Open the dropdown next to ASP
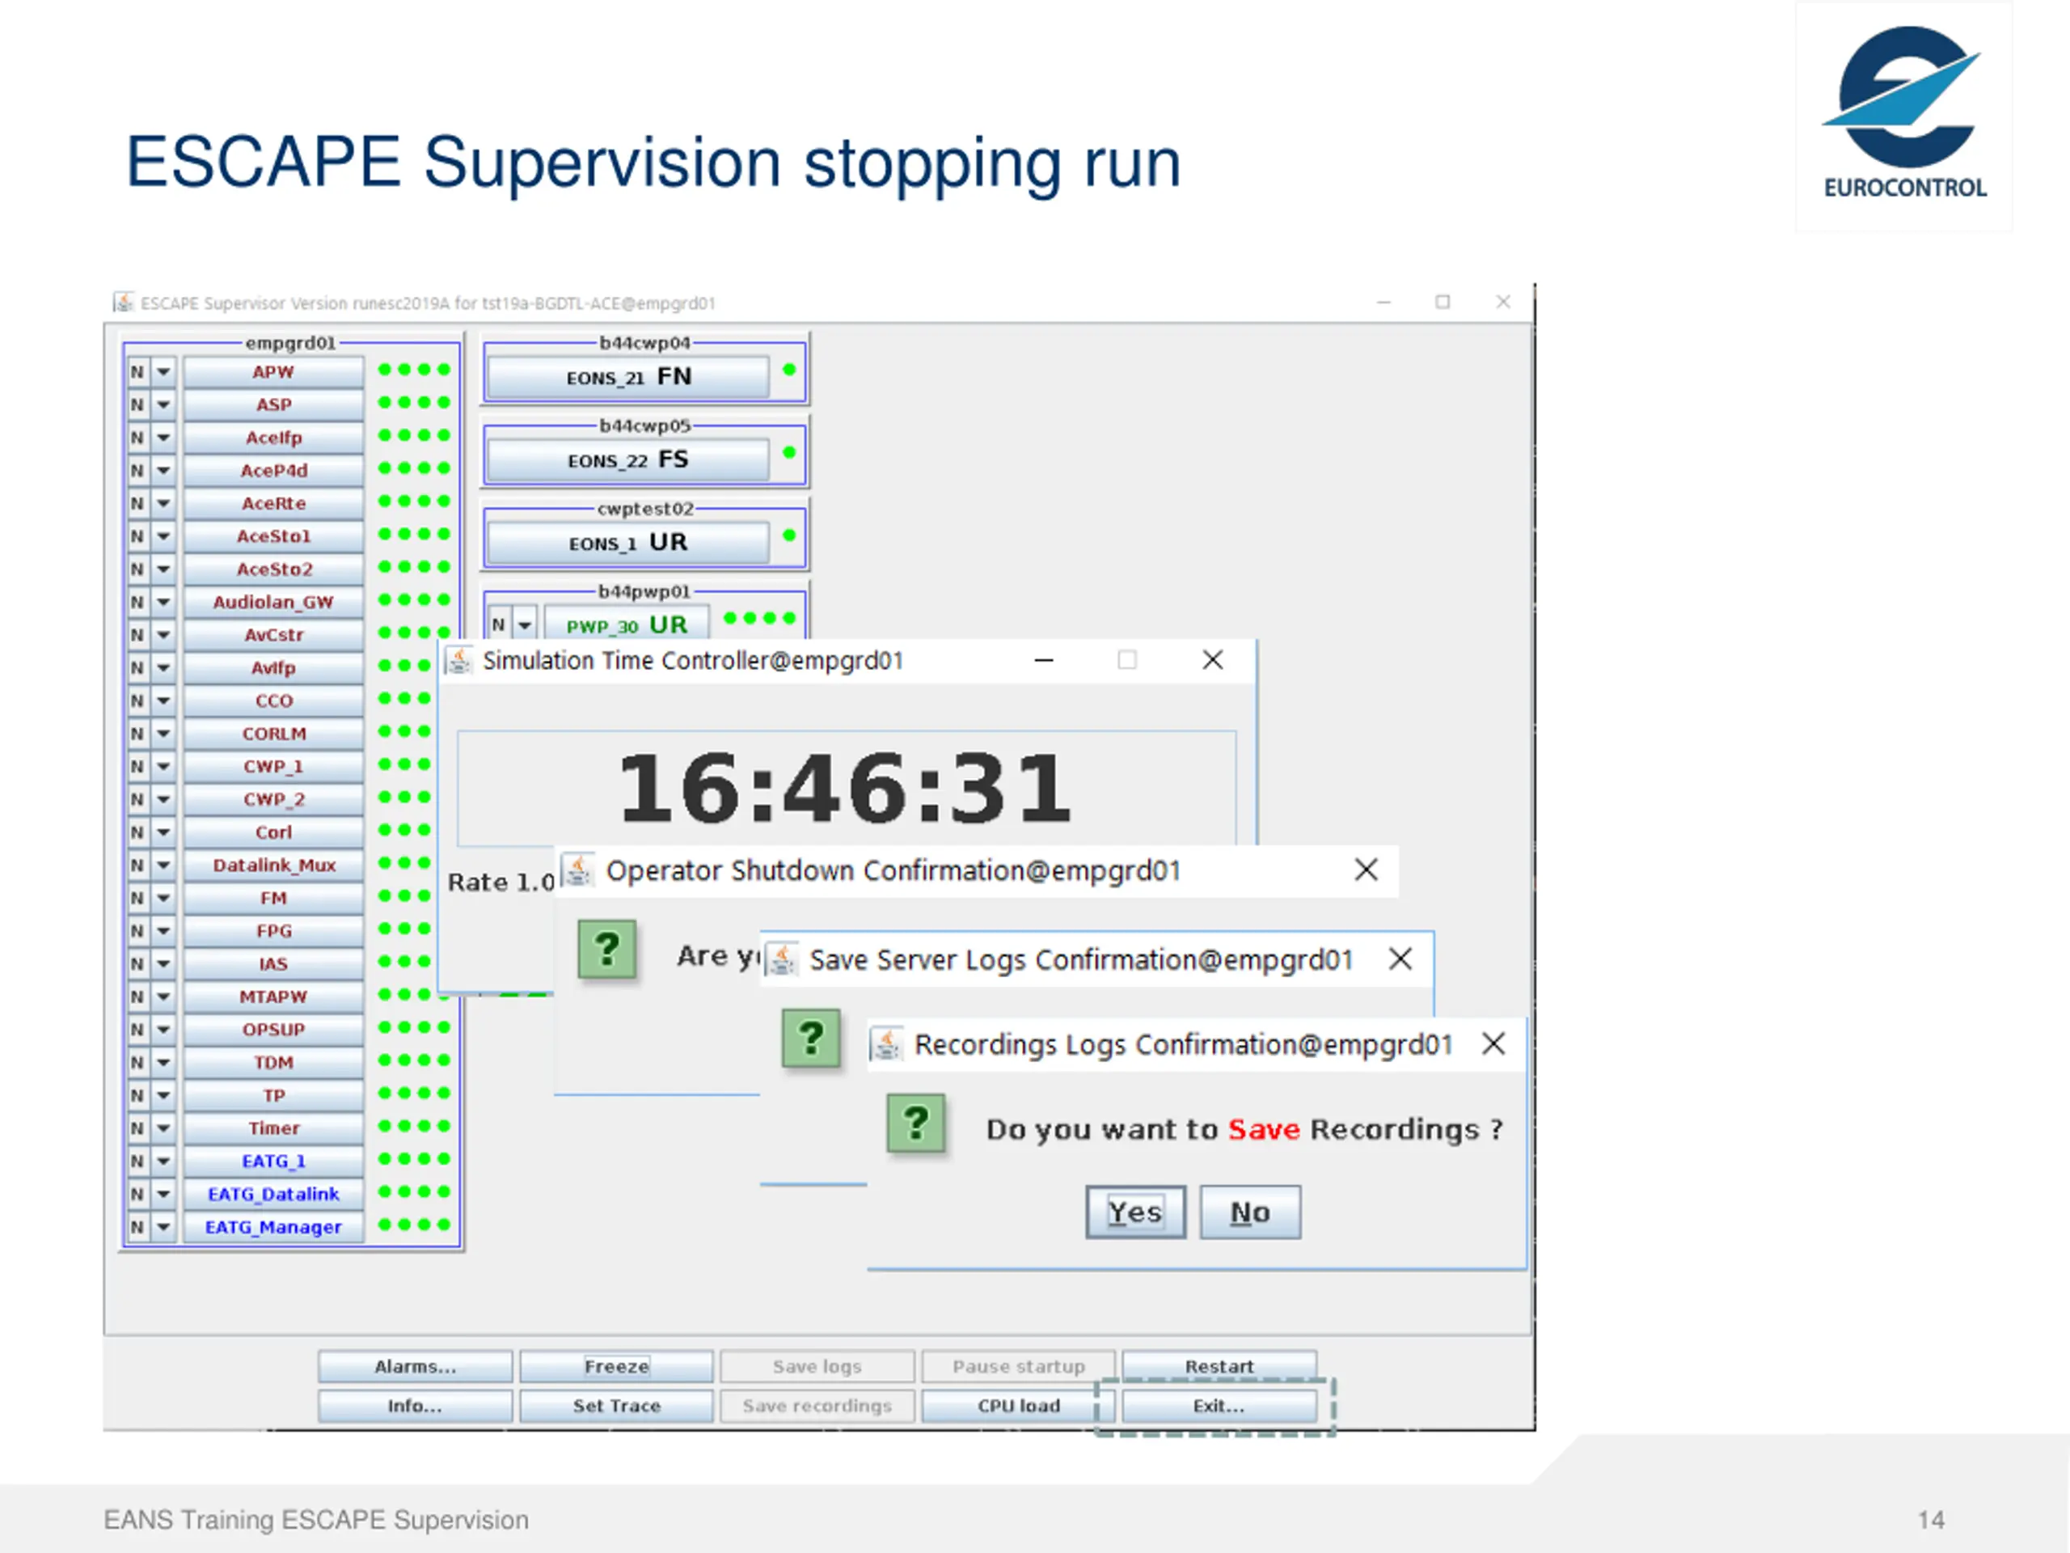The width and height of the screenshot is (2070, 1553). [x=164, y=404]
